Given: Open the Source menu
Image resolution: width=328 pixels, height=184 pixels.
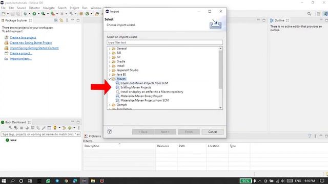Looking at the screenshot, I should click(x=22, y=8).
